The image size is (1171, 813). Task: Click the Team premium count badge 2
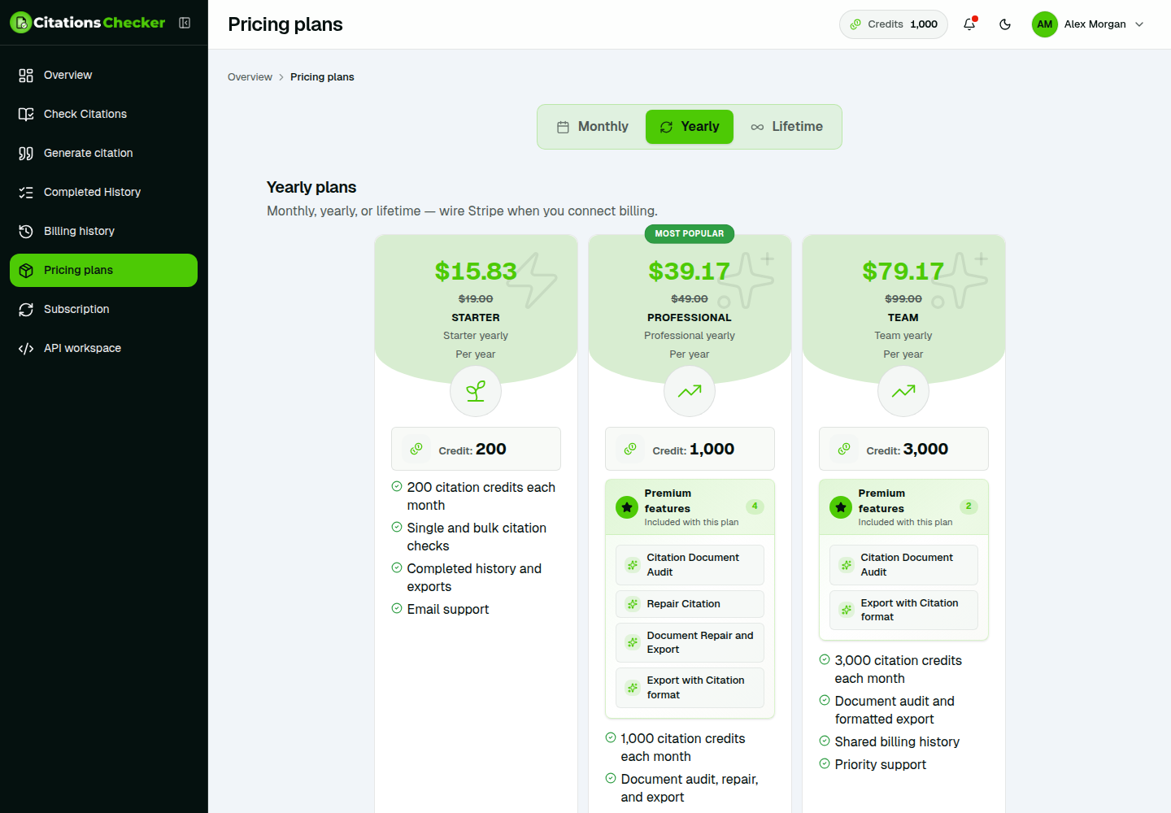click(969, 506)
